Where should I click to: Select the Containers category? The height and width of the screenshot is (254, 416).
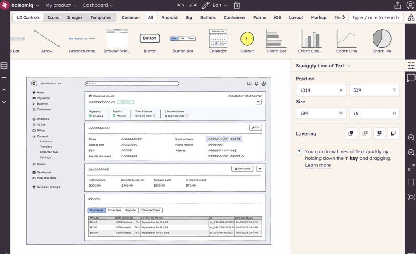pyautogui.click(x=234, y=17)
